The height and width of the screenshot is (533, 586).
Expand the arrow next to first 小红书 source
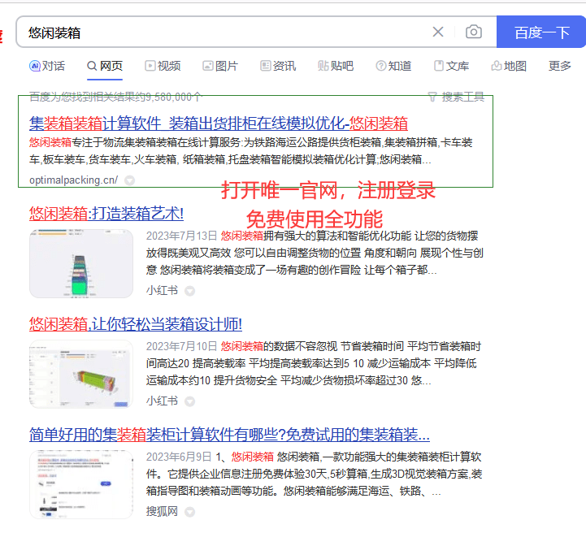pos(190,291)
